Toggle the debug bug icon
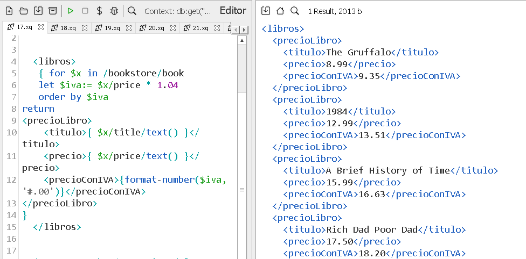 114,11
